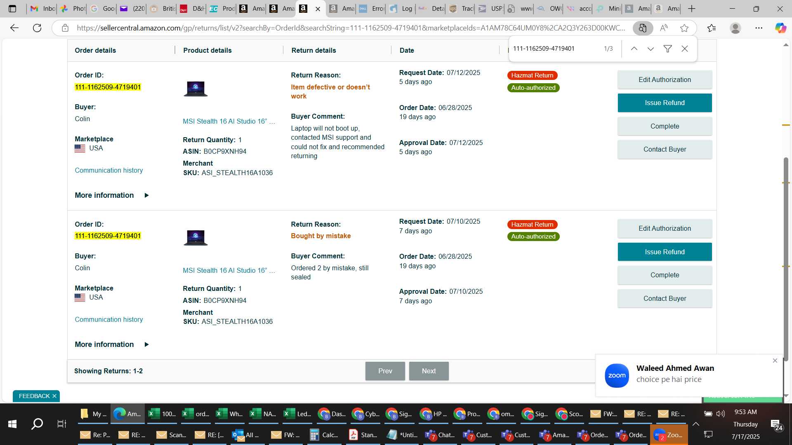Close the active Amazon browser tab

tap(318, 9)
